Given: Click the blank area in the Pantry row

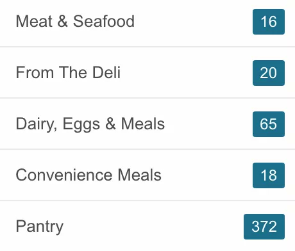Looking at the screenshot, I should 153,226.
